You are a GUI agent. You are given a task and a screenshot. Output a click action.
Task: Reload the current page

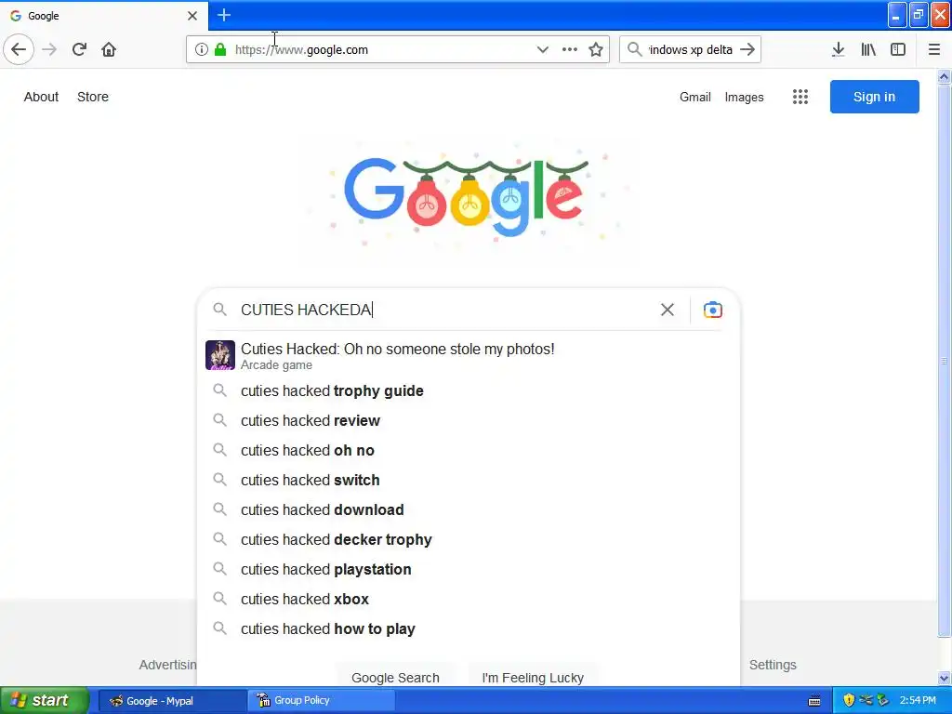click(79, 49)
